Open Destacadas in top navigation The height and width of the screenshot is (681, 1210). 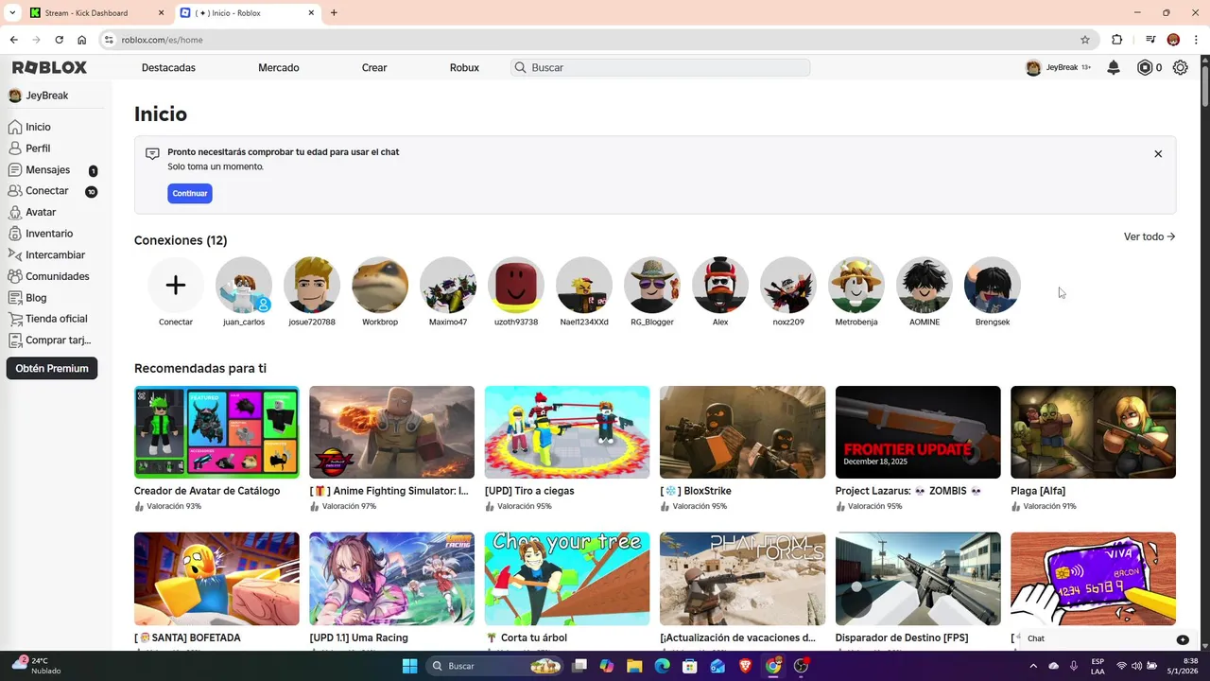pyautogui.click(x=168, y=68)
